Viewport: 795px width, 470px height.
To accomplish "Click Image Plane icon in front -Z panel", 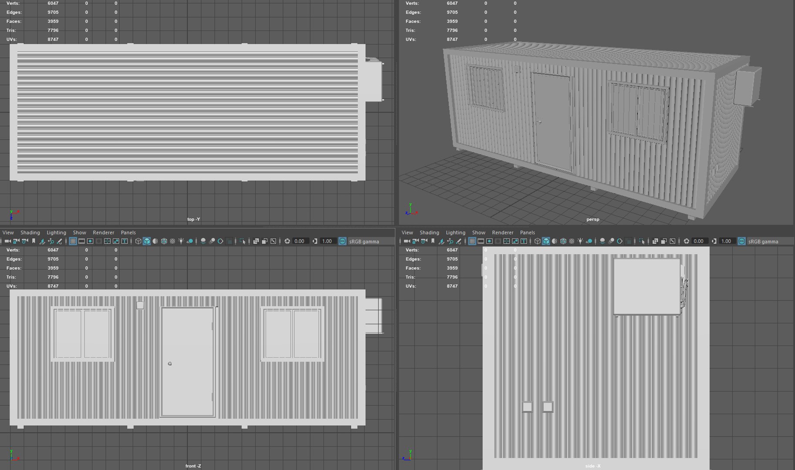I will [42, 241].
